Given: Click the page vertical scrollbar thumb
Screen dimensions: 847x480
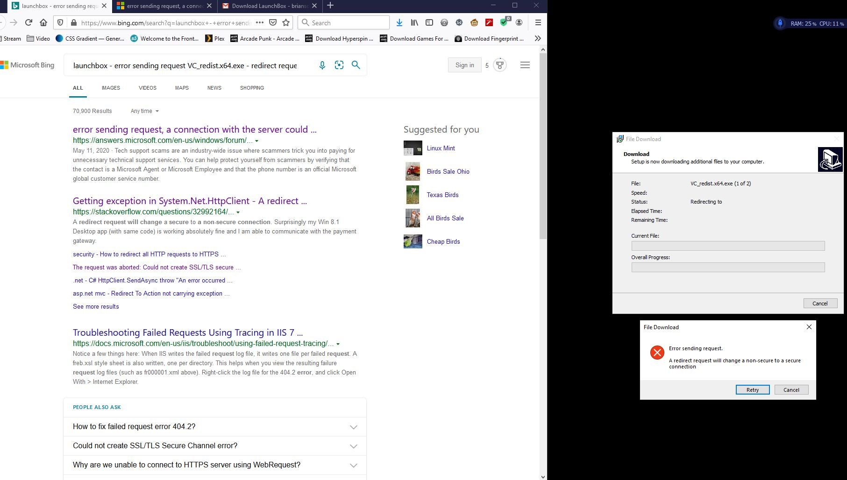Looking at the screenshot, I should 543,146.
